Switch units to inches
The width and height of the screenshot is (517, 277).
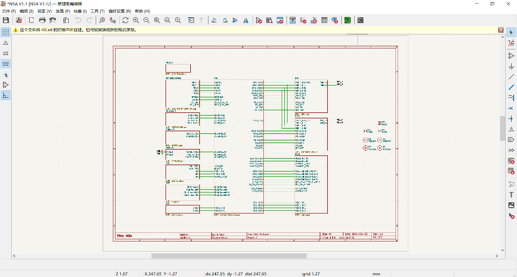pyautogui.click(x=6, y=42)
